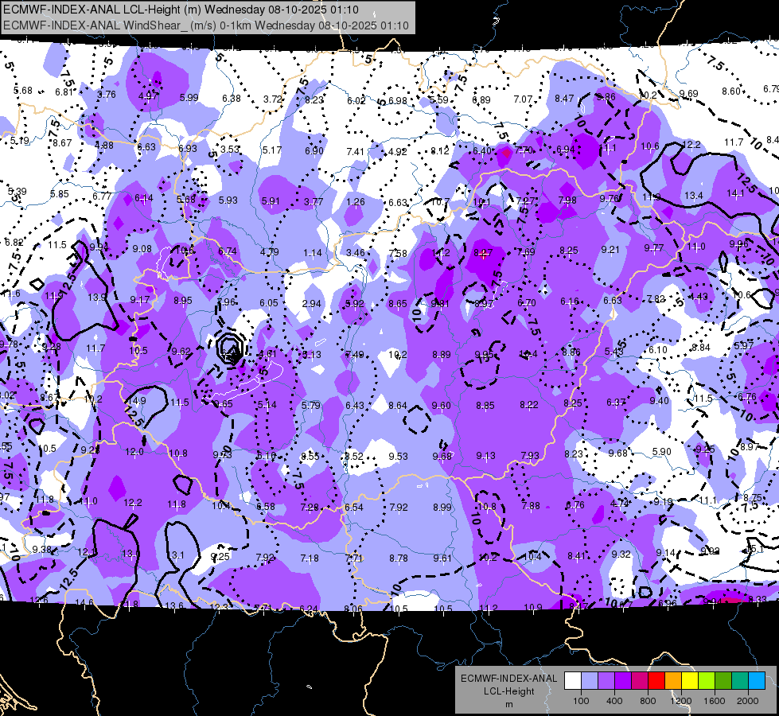This screenshot has height=716, width=779.
Task: Click the teal legend color swatch
Action: click(740, 681)
